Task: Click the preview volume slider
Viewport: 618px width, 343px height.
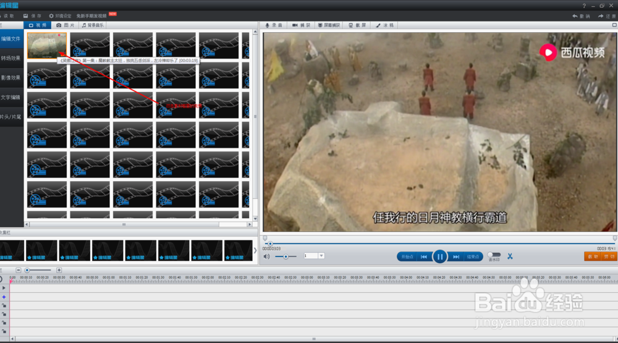Action: [x=286, y=256]
